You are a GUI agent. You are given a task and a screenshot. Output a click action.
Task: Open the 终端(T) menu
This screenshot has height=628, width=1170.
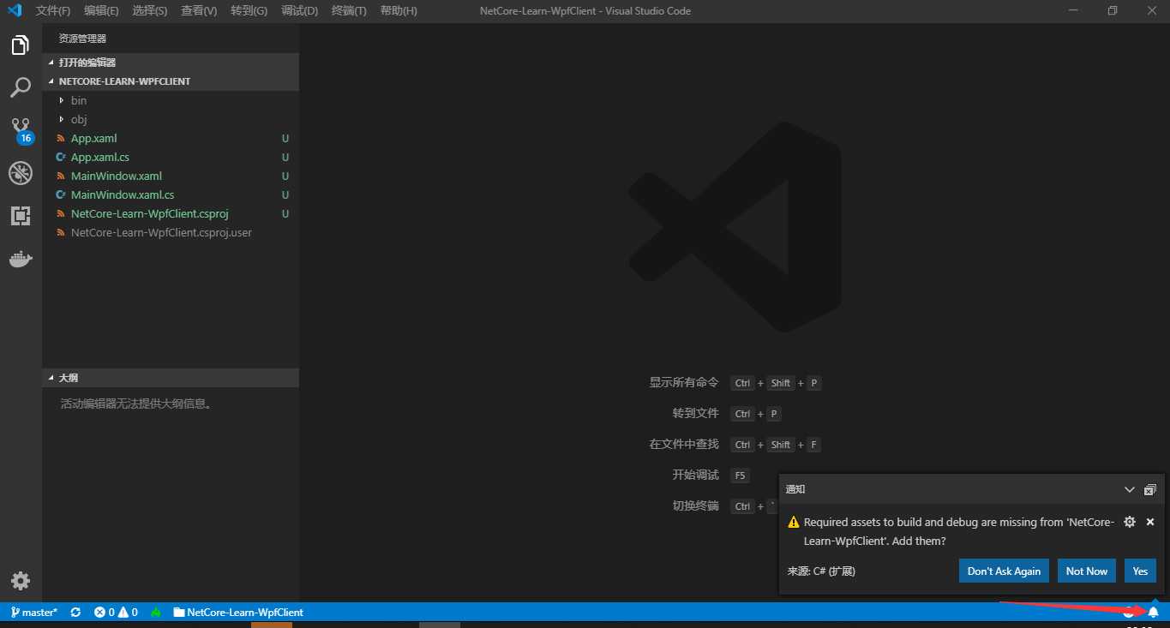(x=348, y=11)
